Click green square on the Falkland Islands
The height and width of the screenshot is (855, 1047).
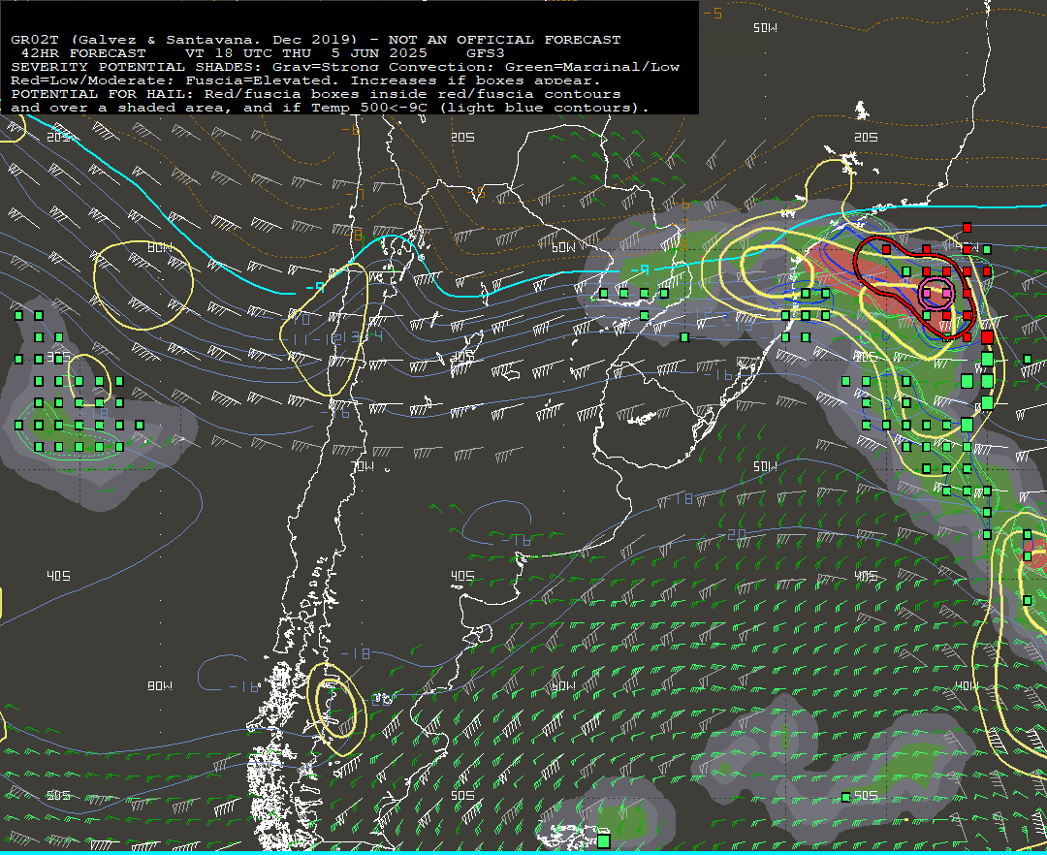[x=604, y=839]
